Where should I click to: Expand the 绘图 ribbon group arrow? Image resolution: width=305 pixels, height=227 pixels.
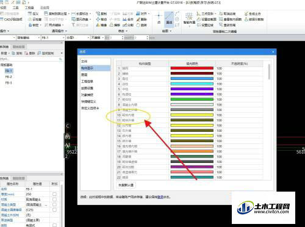tap(170, 31)
